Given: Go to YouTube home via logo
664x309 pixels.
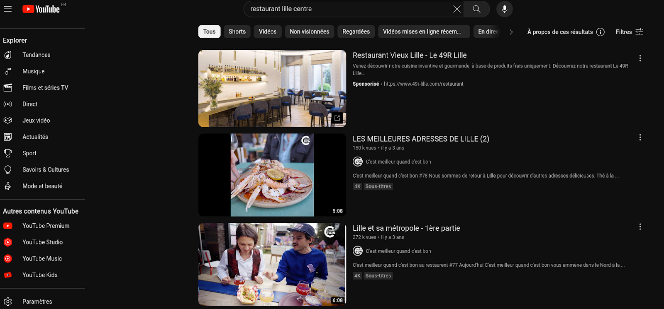Looking at the screenshot, I should tap(41, 9).
